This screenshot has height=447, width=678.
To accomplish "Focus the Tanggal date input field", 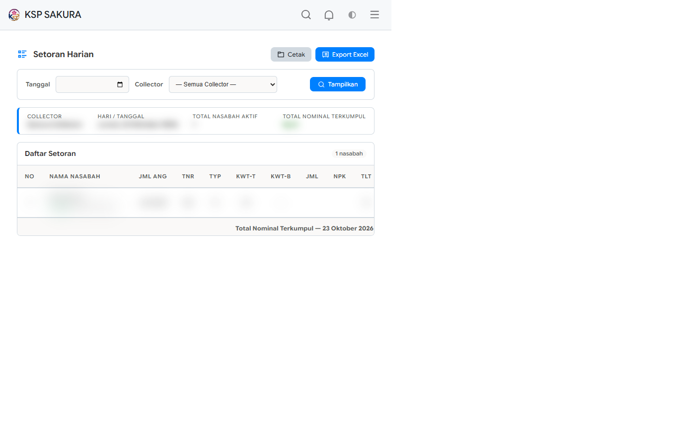I will pyautogui.click(x=92, y=84).
